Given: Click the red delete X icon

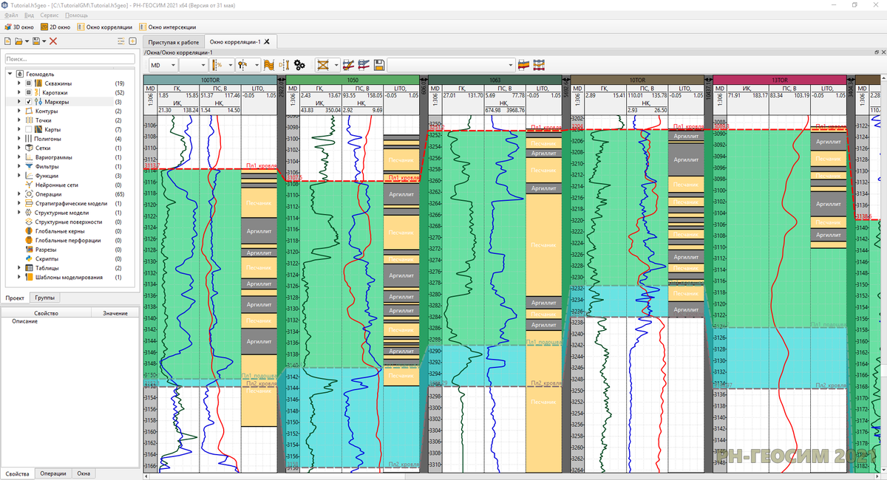Looking at the screenshot, I should (53, 41).
